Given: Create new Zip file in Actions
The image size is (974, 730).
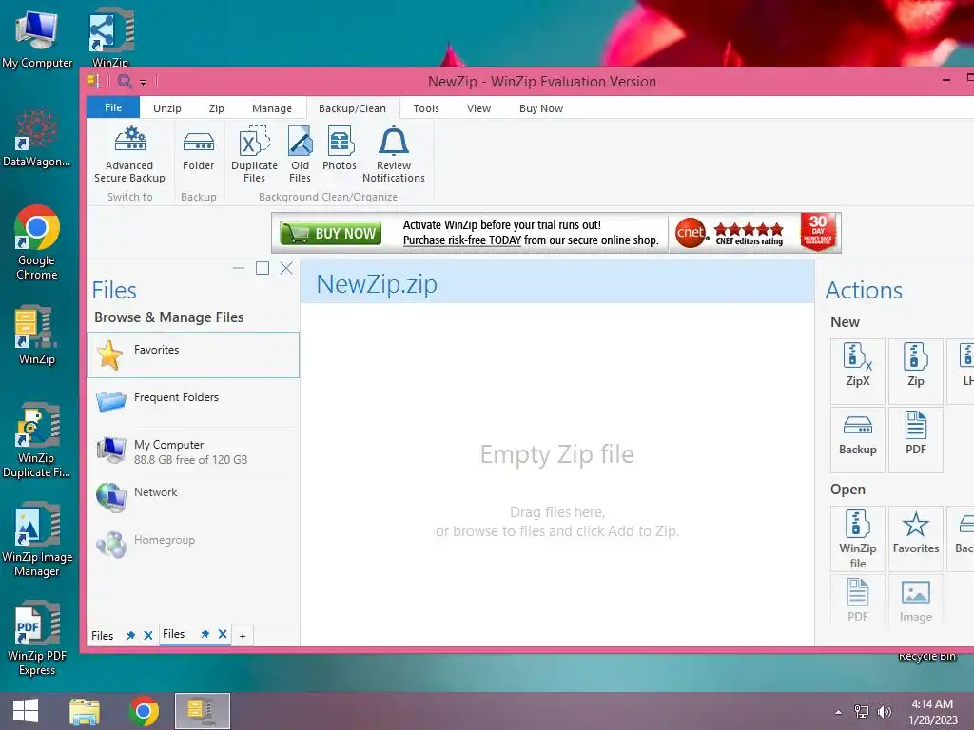Looking at the screenshot, I should point(916,372).
